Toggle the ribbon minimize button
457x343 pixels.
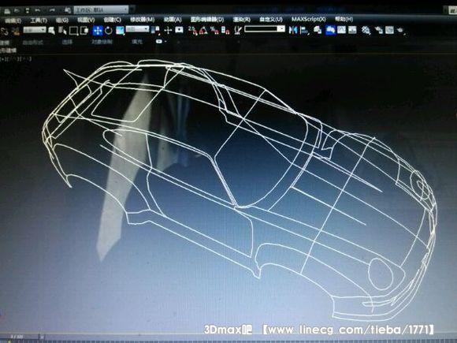coord(159,42)
